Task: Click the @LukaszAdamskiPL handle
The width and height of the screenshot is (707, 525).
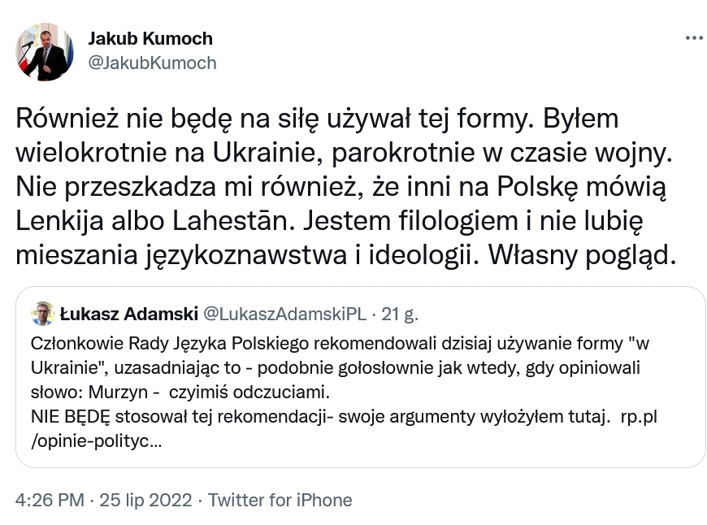Action: pyautogui.click(x=284, y=313)
